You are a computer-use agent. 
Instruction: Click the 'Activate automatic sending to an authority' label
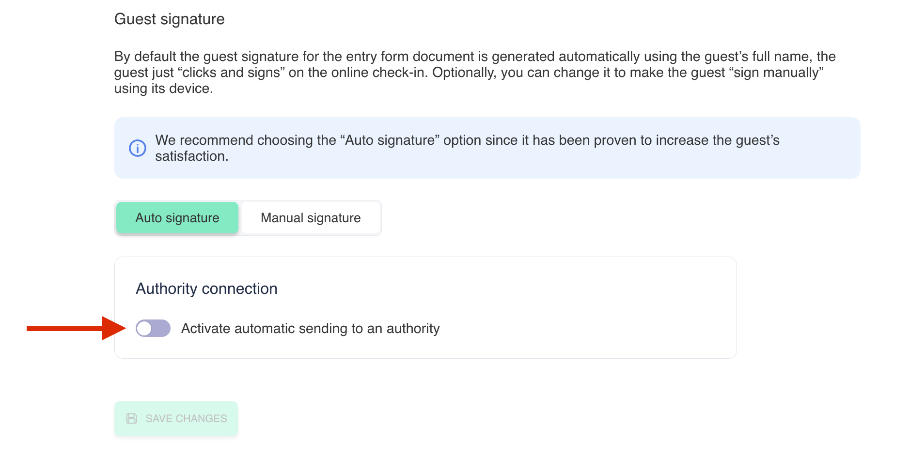[310, 329]
